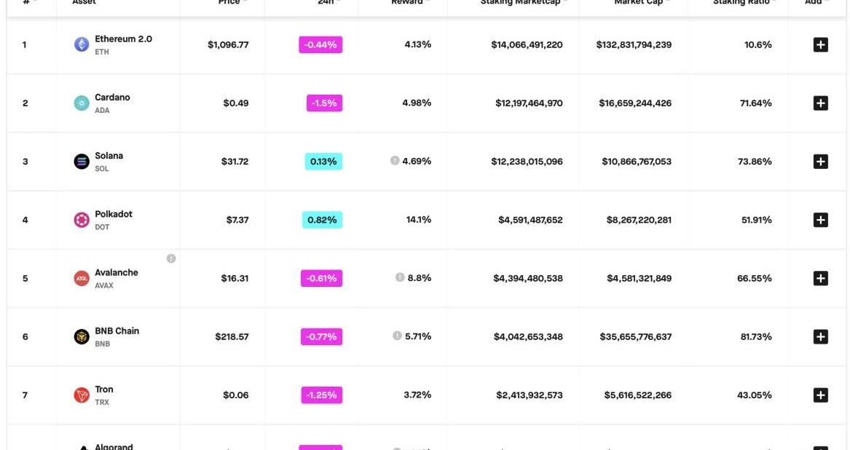Open info icon beside Solana's 4.69% reward

click(395, 161)
